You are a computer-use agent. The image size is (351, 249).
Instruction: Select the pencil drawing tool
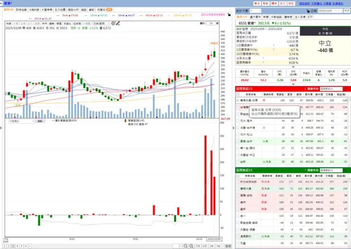tap(118, 23)
